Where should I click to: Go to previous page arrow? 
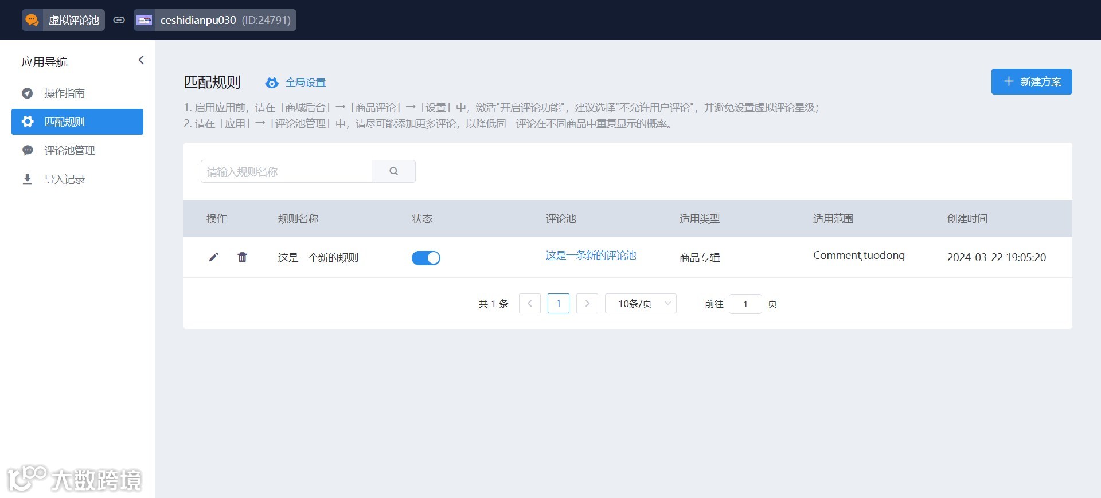(530, 304)
